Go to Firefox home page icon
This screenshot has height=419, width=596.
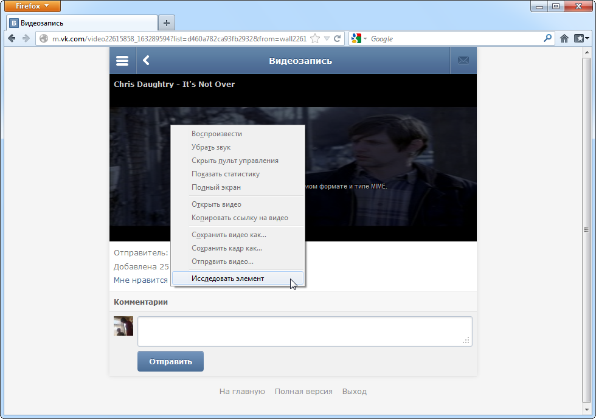point(564,38)
